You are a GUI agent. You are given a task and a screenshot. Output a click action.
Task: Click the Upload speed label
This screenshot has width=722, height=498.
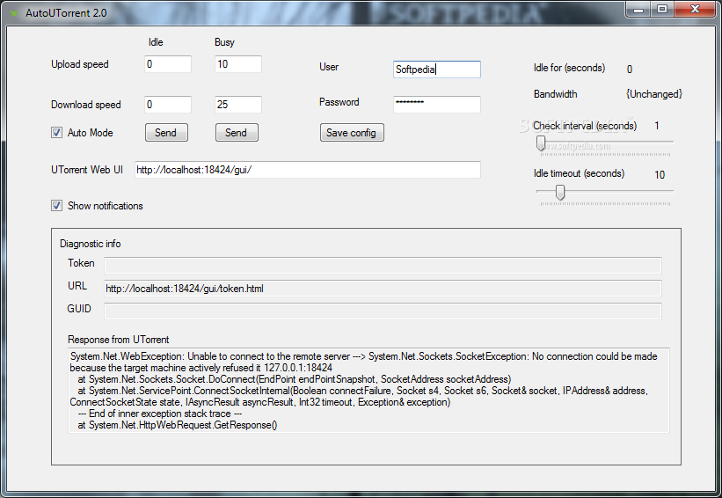(x=80, y=64)
